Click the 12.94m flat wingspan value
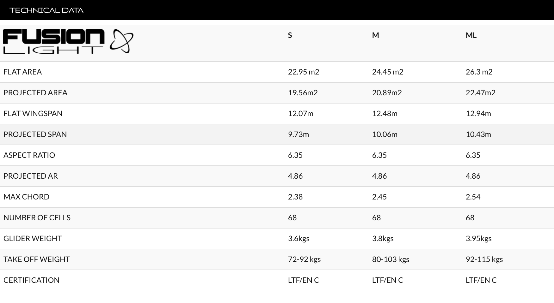The image size is (554, 303). tap(478, 113)
